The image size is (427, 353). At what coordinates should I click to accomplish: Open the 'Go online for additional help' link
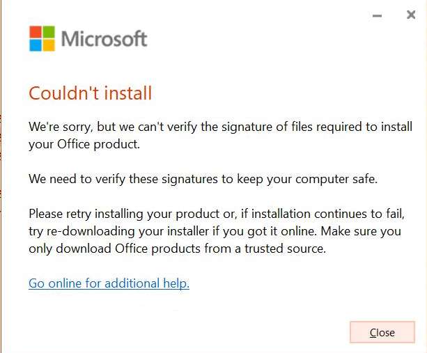(x=109, y=283)
